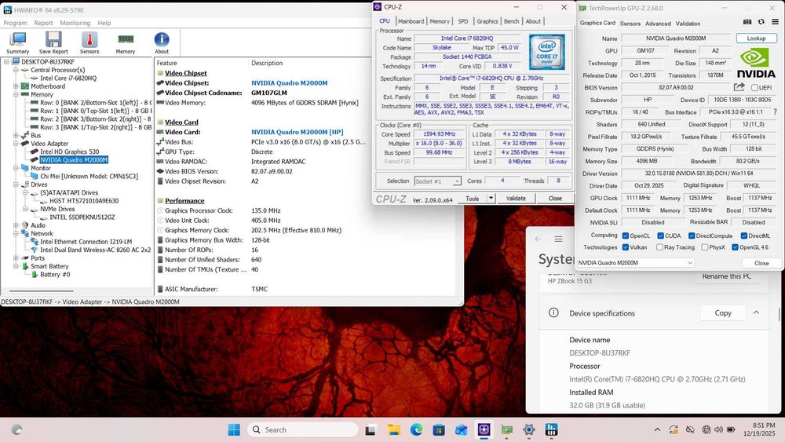Open the Advanced tab in GPU-Z
785x442 pixels.
(658, 24)
